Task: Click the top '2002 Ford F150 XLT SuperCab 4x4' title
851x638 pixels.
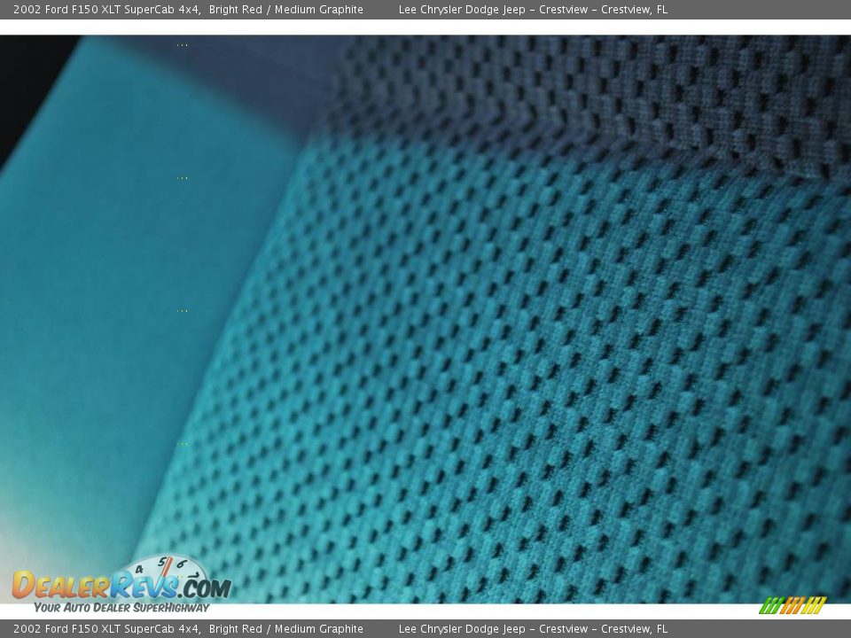Action: [x=107, y=10]
